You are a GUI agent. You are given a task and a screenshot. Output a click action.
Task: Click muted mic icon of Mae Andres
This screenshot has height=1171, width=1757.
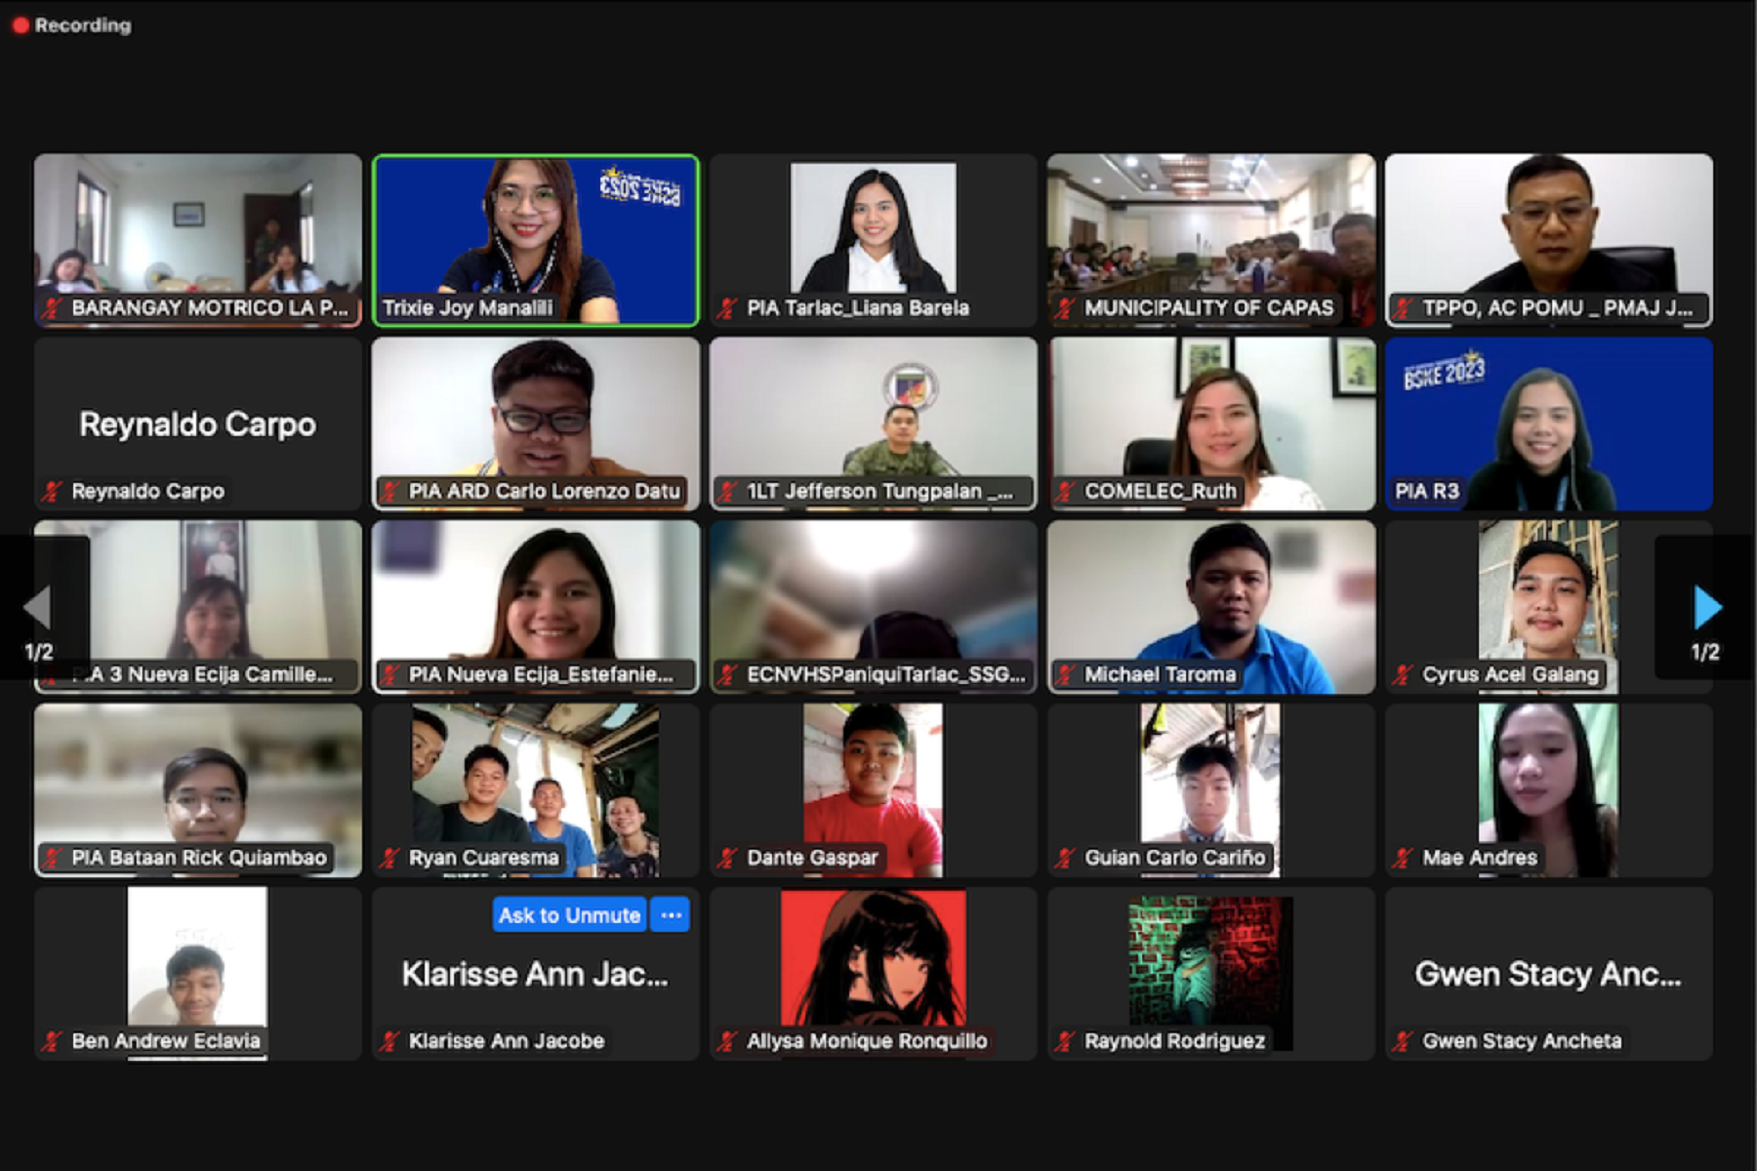[1403, 859]
